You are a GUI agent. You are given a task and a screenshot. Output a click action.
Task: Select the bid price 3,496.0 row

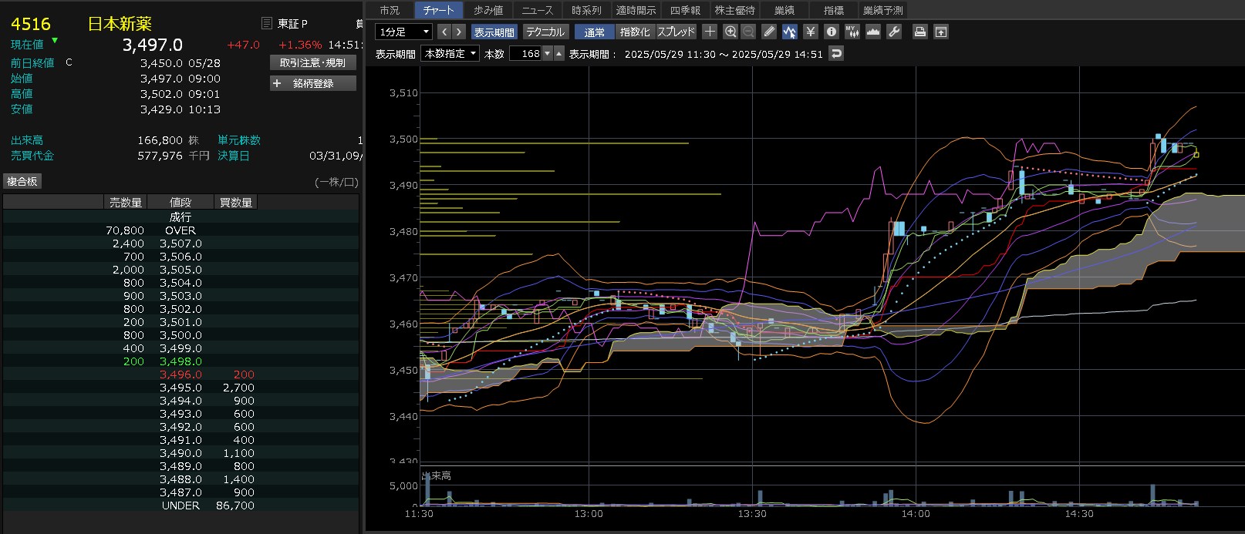click(x=181, y=374)
